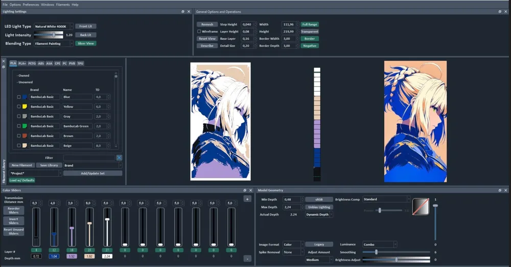Toggle the Front Lit lighting mode
Image resolution: width=511 pixels, height=267 pixels.
pyautogui.click(x=86, y=26)
